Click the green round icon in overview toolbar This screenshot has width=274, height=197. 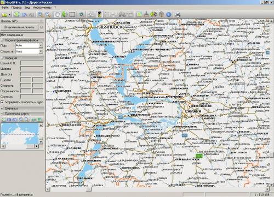click(33, 120)
